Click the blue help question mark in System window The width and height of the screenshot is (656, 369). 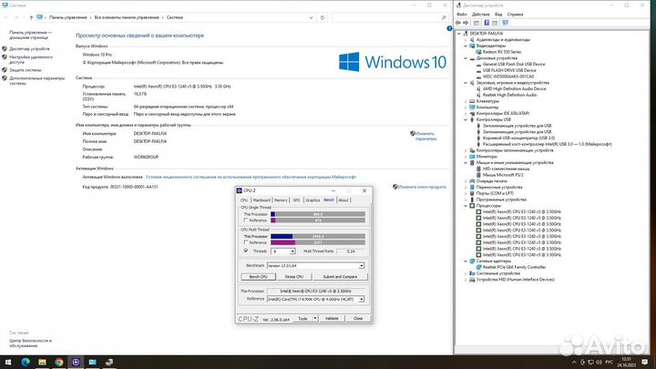tap(449, 28)
